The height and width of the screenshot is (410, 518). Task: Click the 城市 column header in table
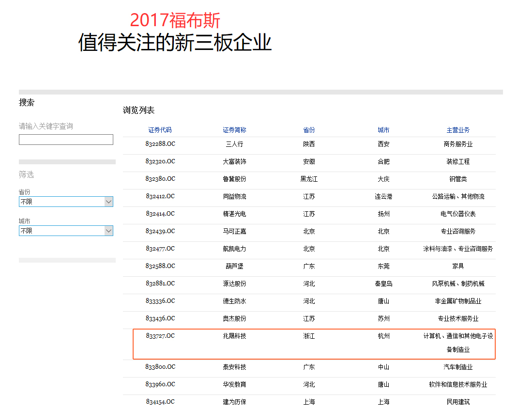tap(383, 130)
